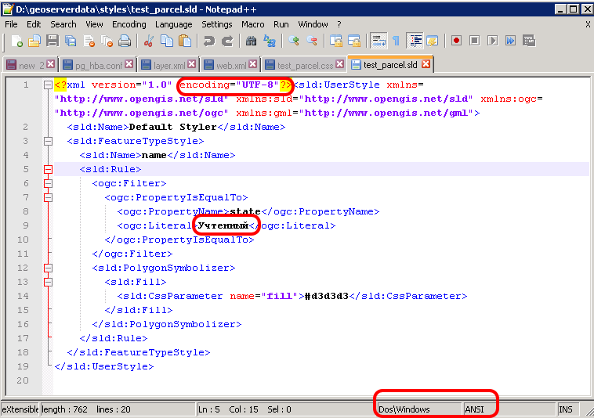Zoom in with magnifier plus icon
594x418 pixels.
293,41
